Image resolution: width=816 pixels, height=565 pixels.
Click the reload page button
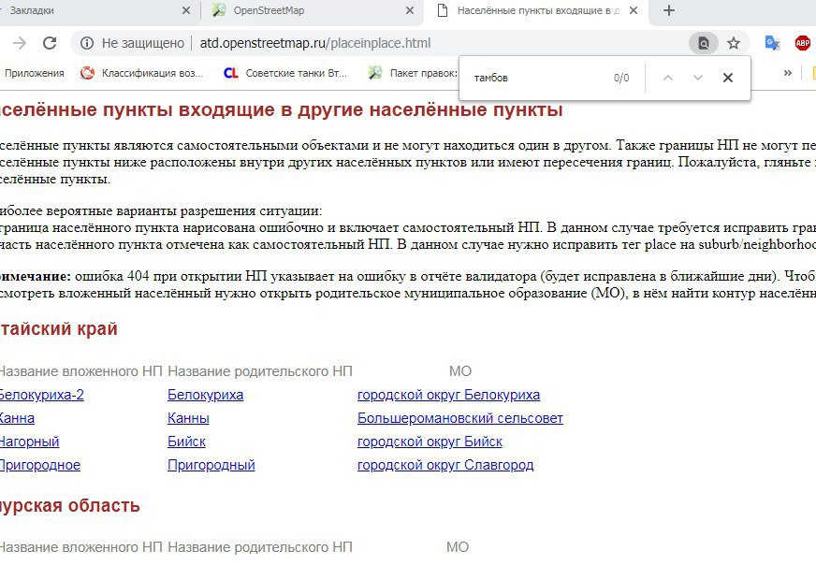click(x=50, y=43)
